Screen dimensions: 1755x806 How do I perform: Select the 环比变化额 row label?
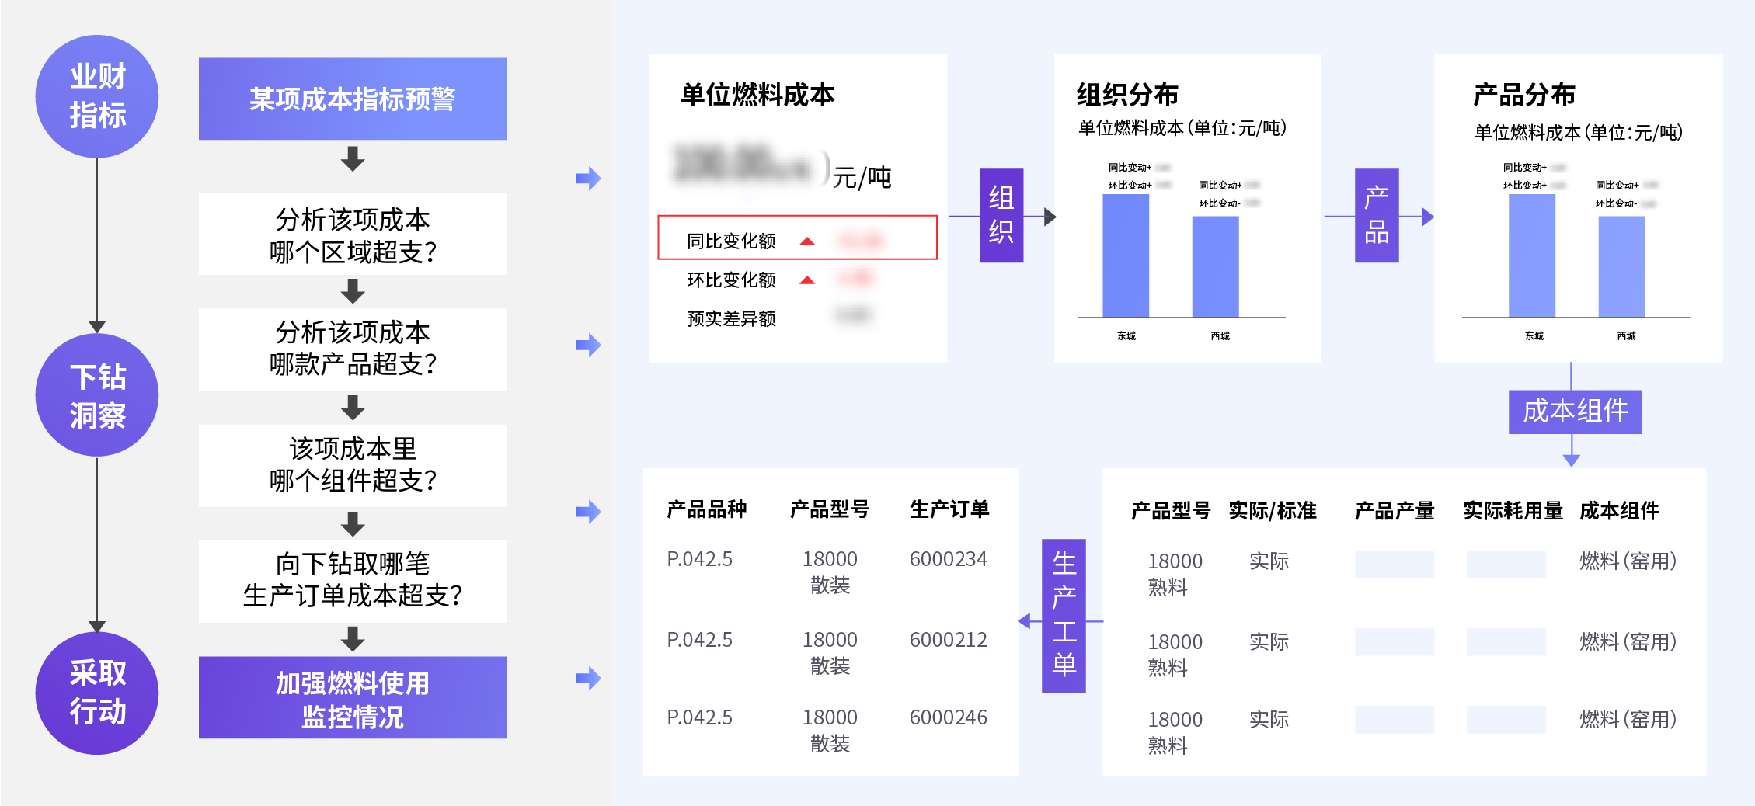pos(731,280)
